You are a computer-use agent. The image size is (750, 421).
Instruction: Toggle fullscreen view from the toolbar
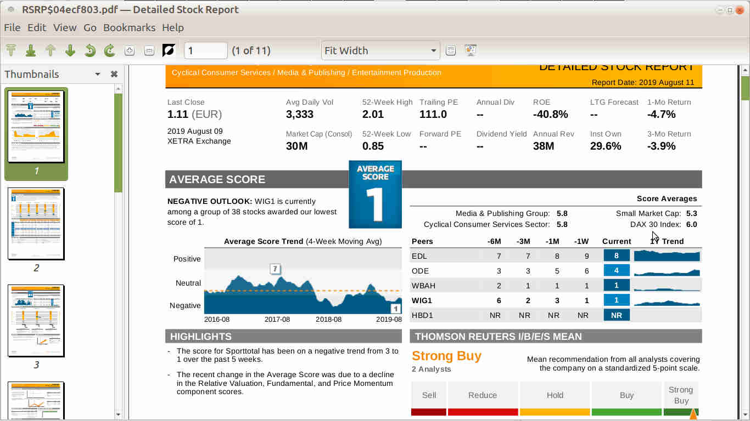tap(451, 50)
